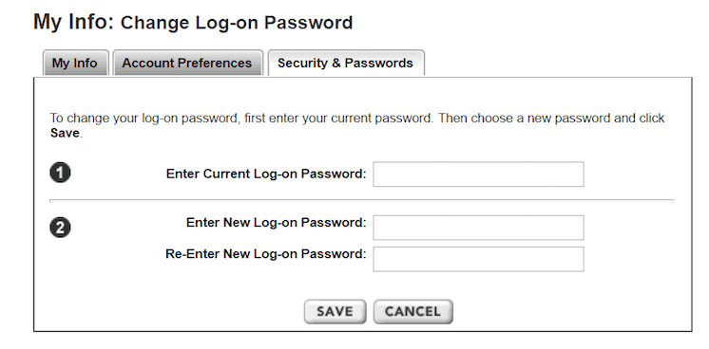Click the step 2 number circle icon

pyautogui.click(x=60, y=227)
